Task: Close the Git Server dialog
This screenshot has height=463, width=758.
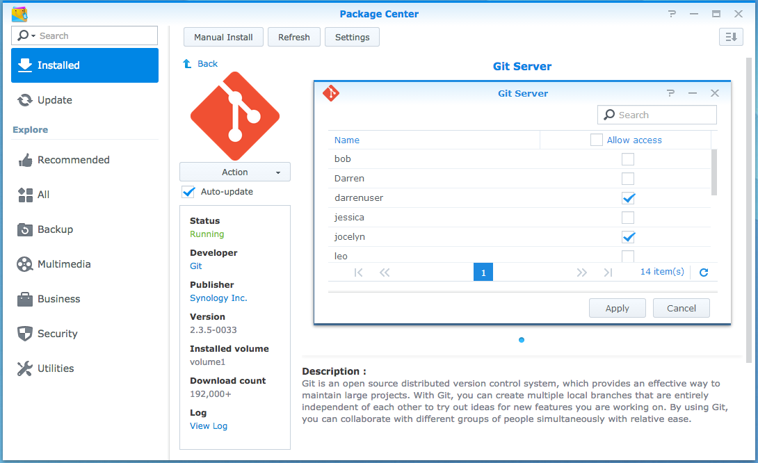Action: click(x=715, y=93)
